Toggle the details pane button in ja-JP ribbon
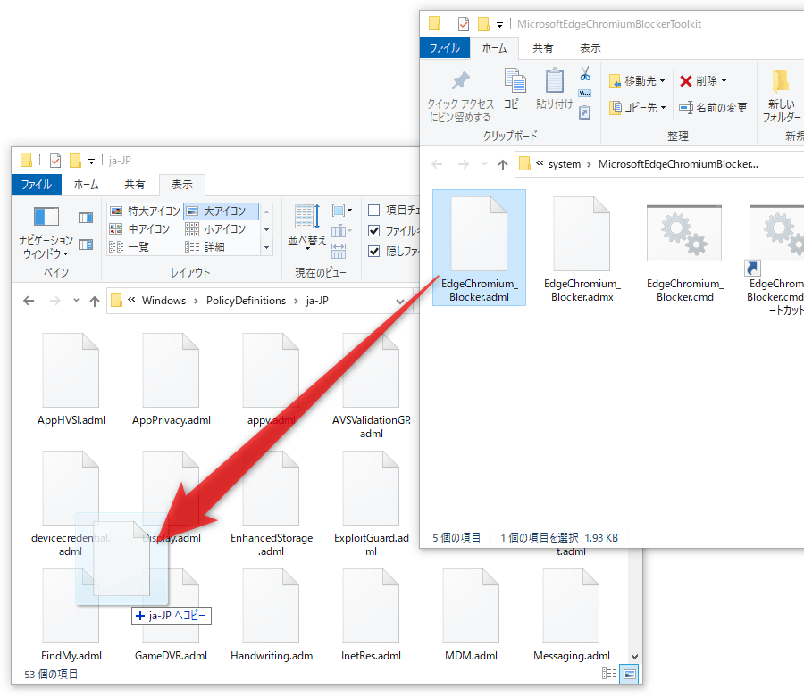 [86, 244]
